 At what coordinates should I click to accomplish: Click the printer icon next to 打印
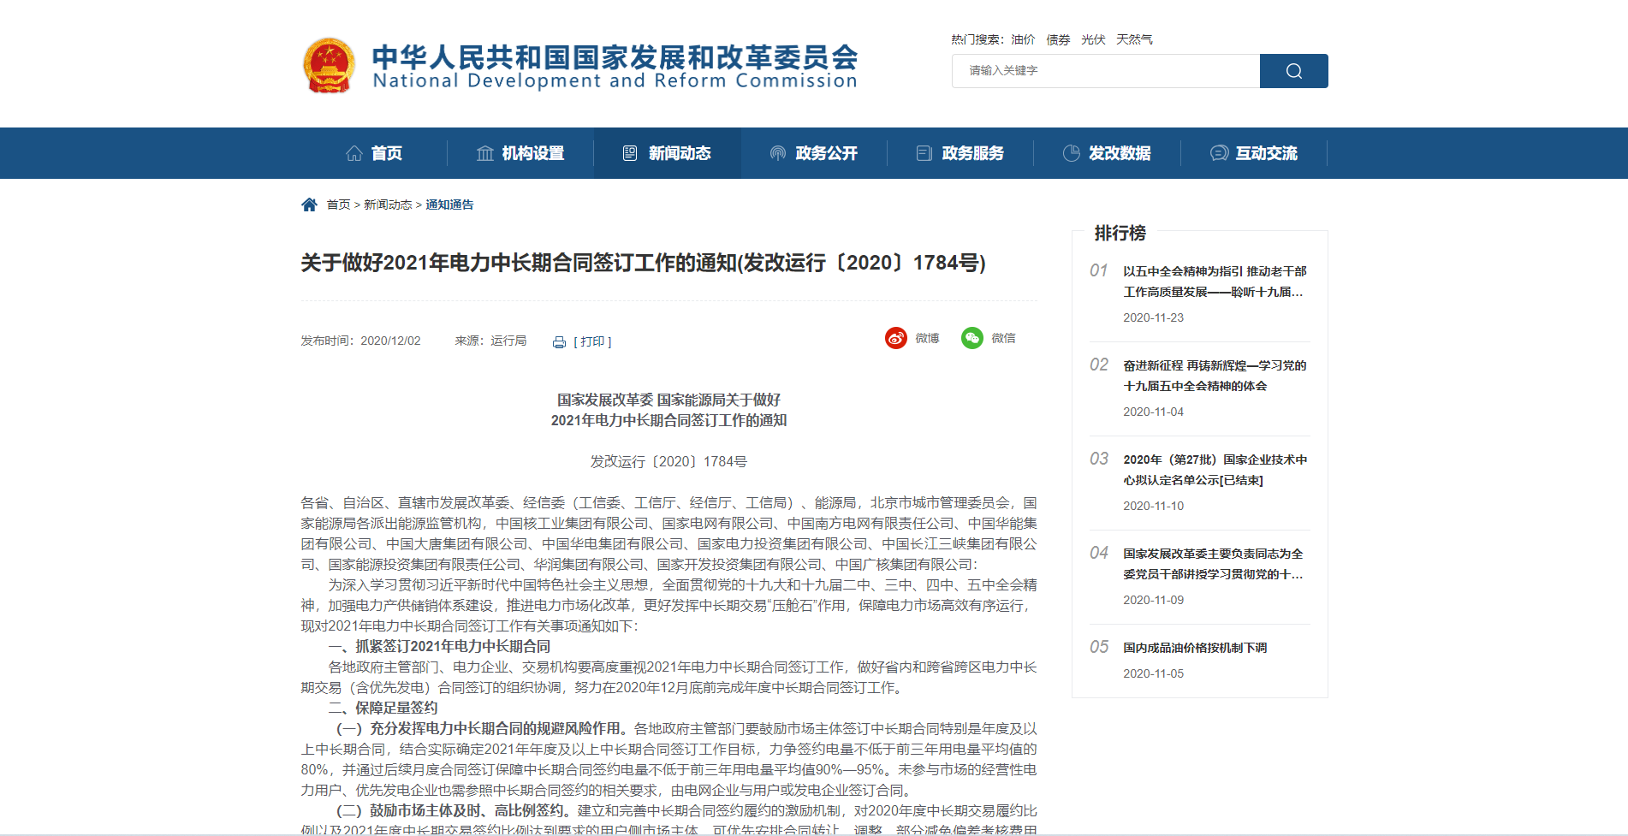[558, 341]
